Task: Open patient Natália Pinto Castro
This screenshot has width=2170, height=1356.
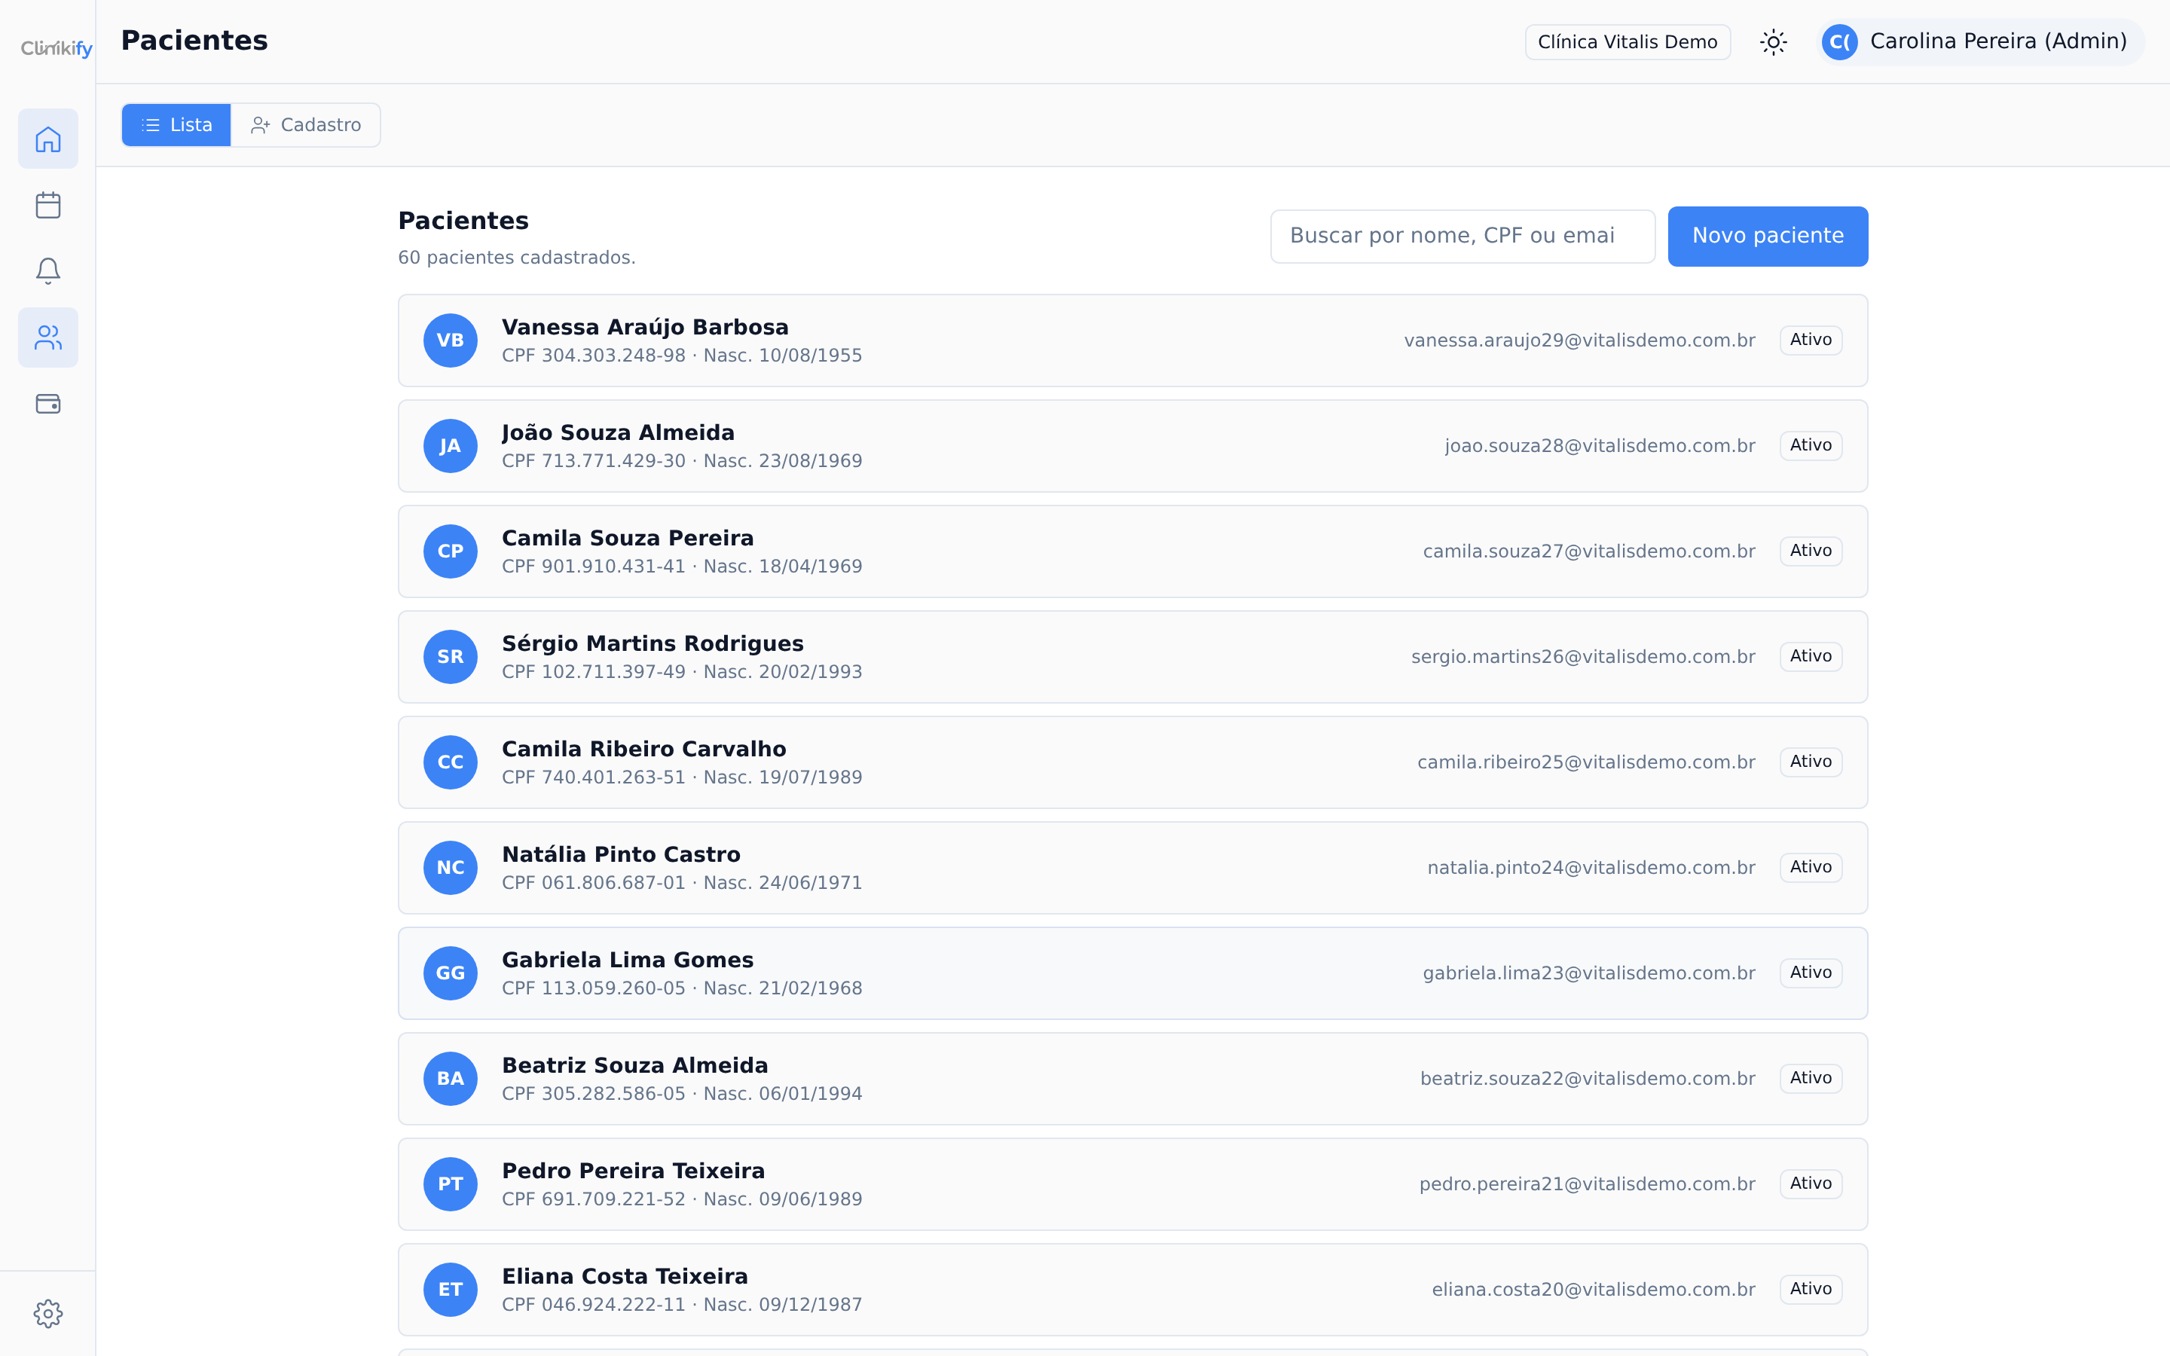Action: click(x=1132, y=868)
